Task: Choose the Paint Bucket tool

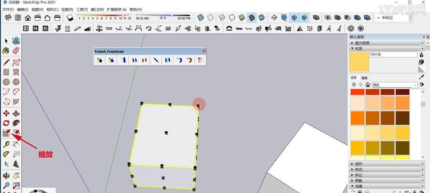Action: (6, 51)
